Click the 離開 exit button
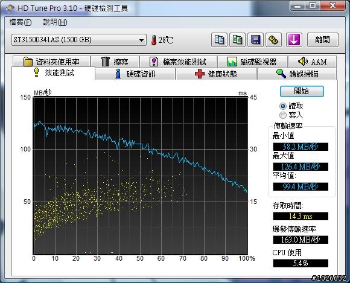This screenshot has width=350, height=283. (x=323, y=40)
